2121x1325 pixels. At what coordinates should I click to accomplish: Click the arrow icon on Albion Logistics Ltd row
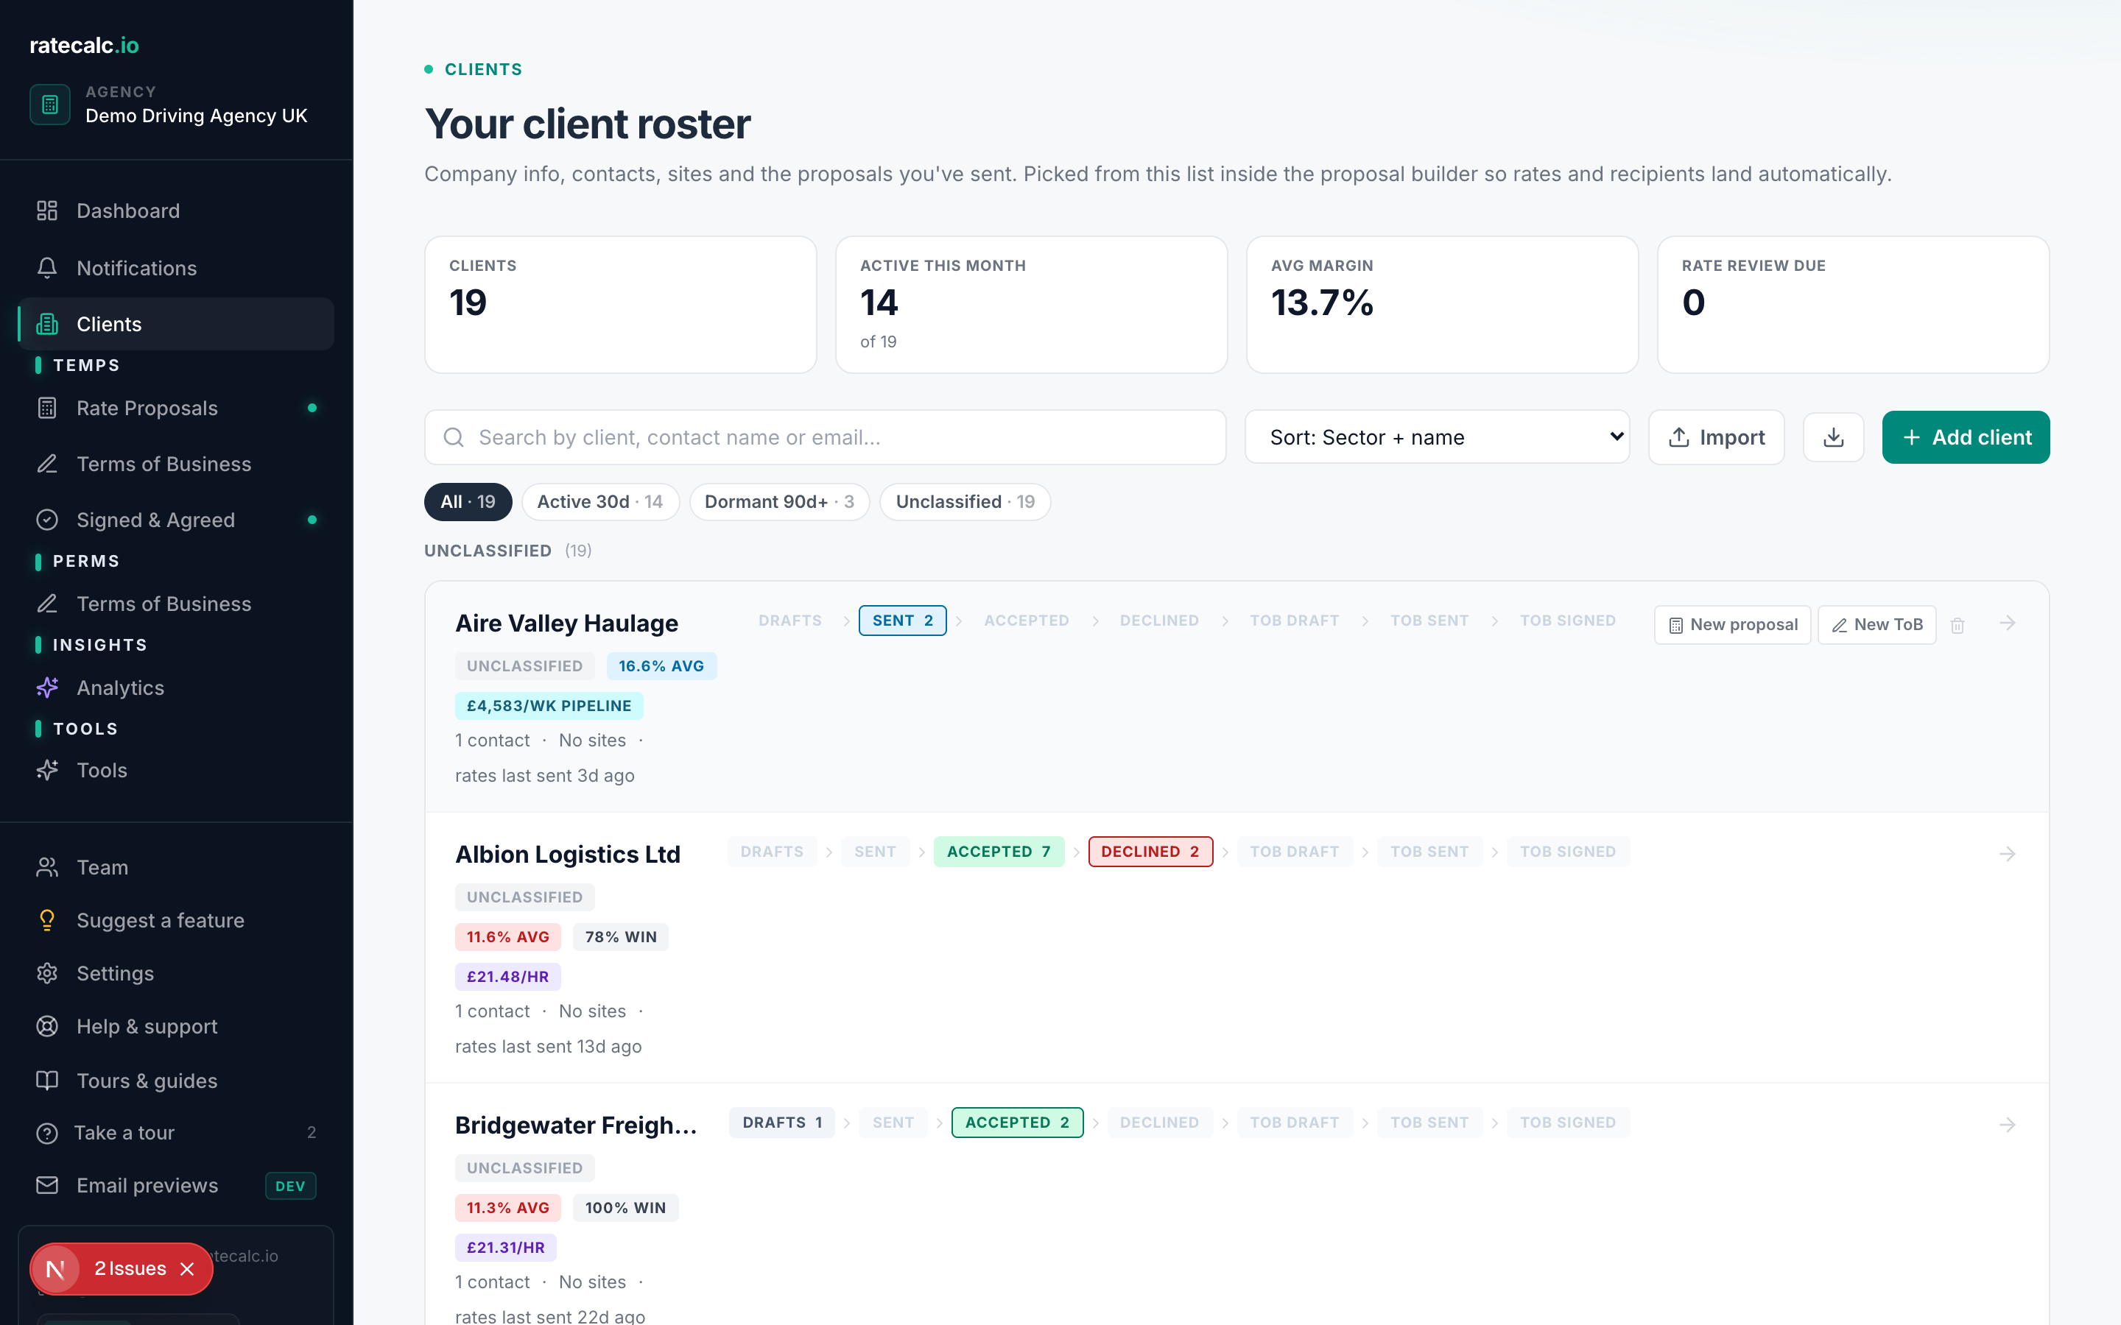(x=2007, y=854)
